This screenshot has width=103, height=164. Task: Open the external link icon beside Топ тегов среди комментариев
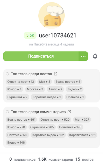point(69,112)
